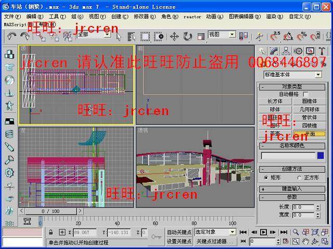Click the 长度 length input field
The image size is (333, 249).
tap(303, 208)
